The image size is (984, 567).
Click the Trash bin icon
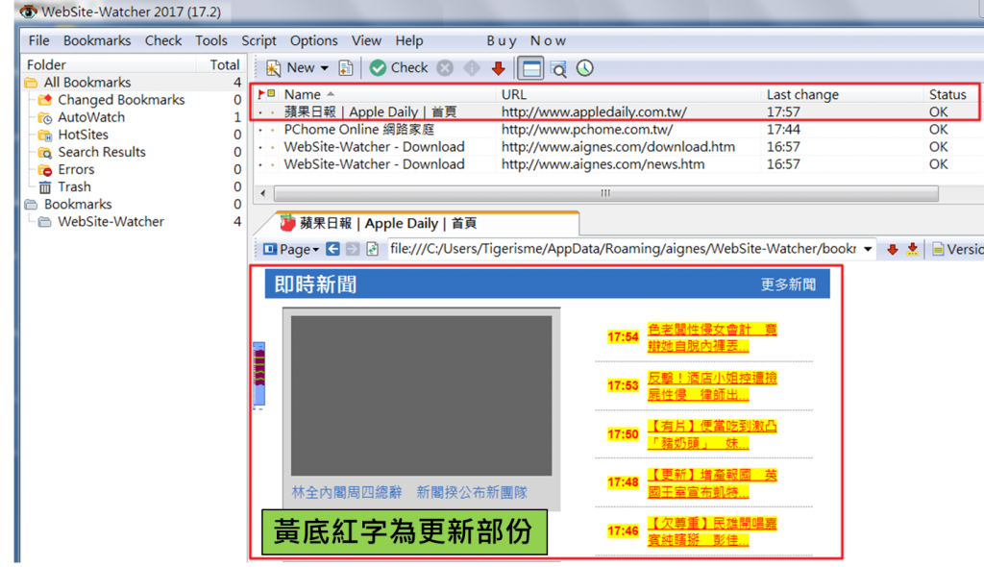(44, 187)
